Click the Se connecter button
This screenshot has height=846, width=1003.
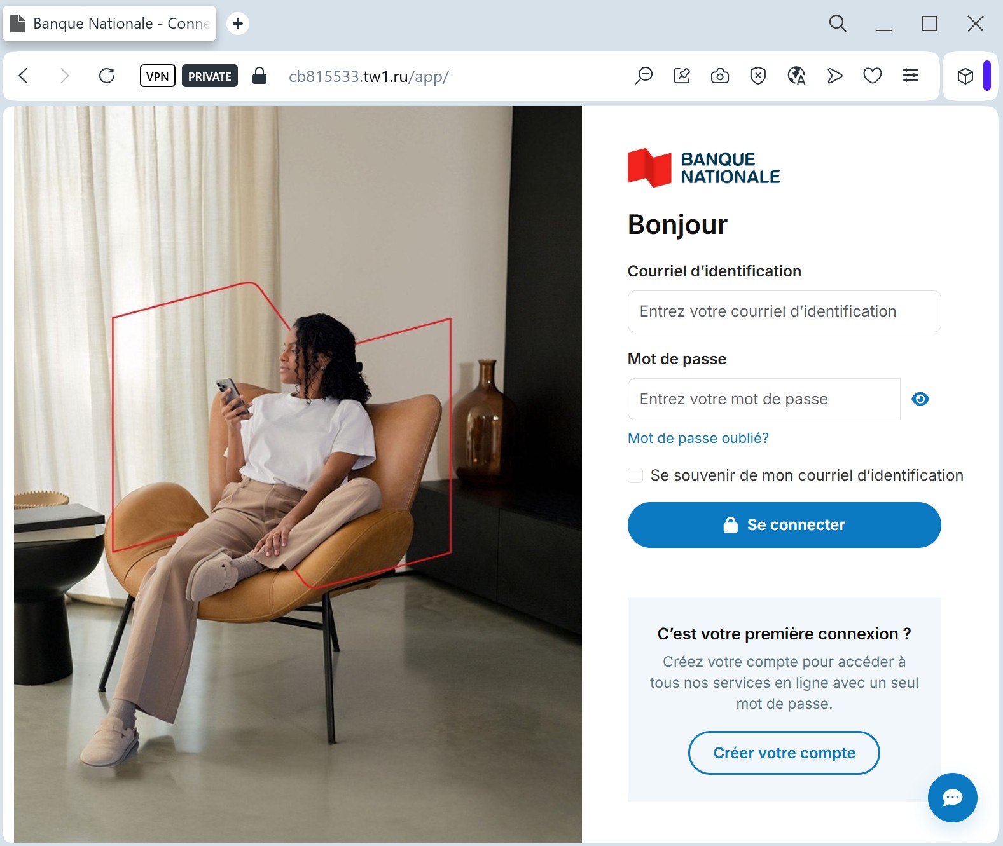coord(784,525)
